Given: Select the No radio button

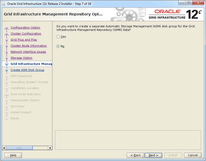Looking at the screenshot, I should click(58, 46).
